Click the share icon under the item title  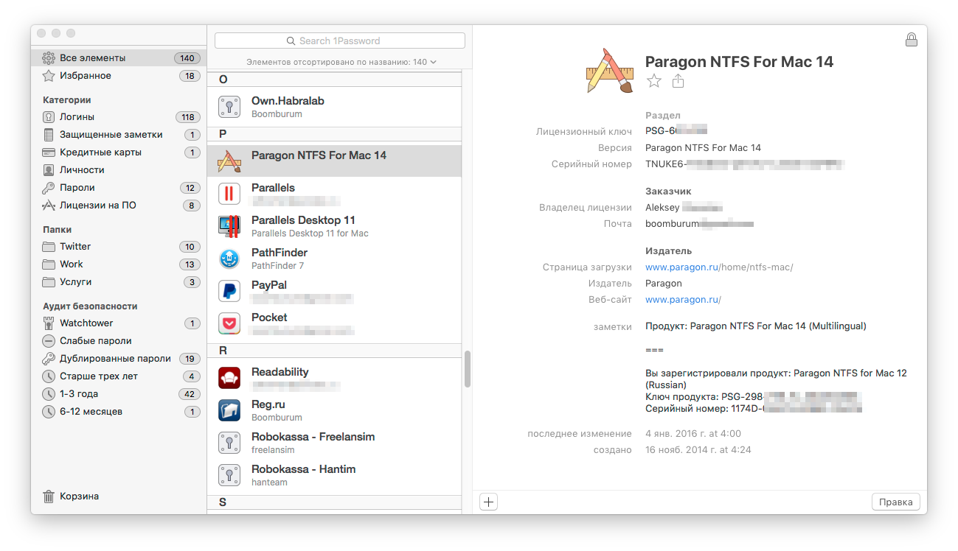coord(678,81)
